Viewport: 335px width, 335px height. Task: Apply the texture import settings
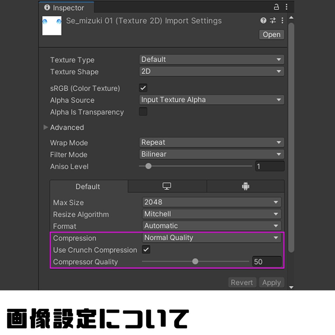[272, 282]
